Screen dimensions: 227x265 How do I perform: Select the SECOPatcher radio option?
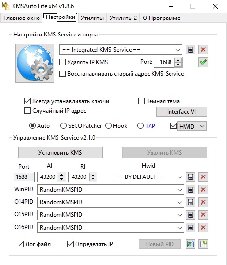pos(63,126)
